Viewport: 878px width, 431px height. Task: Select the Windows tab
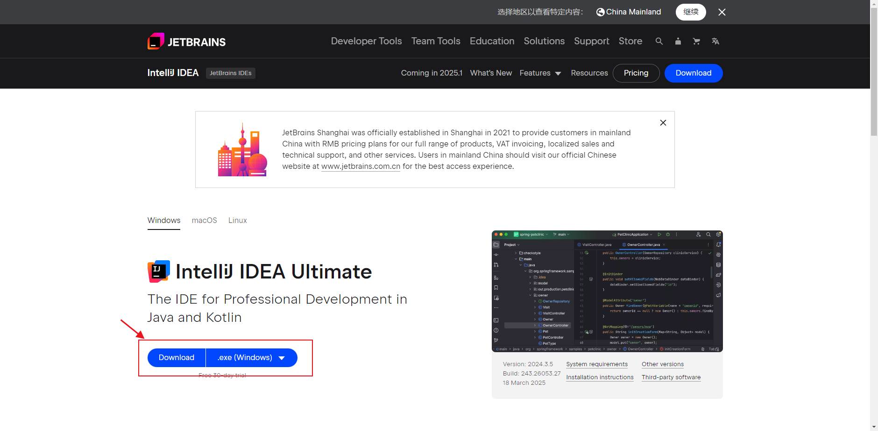tap(164, 221)
